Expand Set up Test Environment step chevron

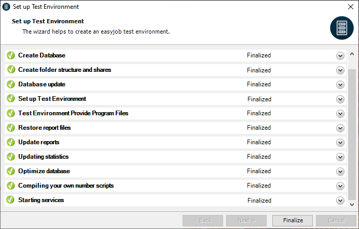coord(340,99)
